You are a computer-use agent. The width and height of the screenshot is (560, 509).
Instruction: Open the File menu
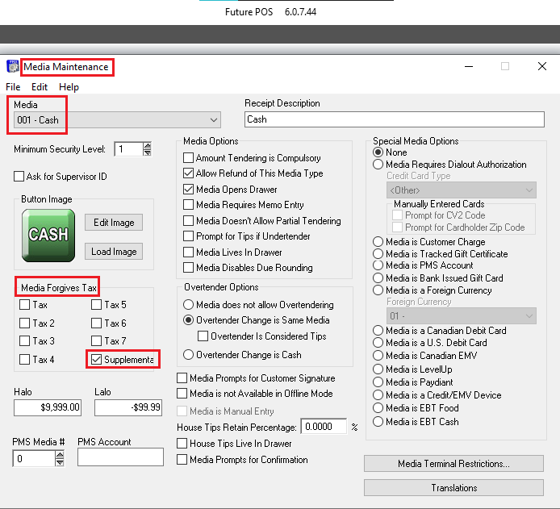(13, 87)
